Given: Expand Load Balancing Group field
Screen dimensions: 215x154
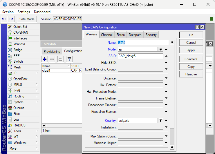Looking at the screenshot, I should pos(166,69).
